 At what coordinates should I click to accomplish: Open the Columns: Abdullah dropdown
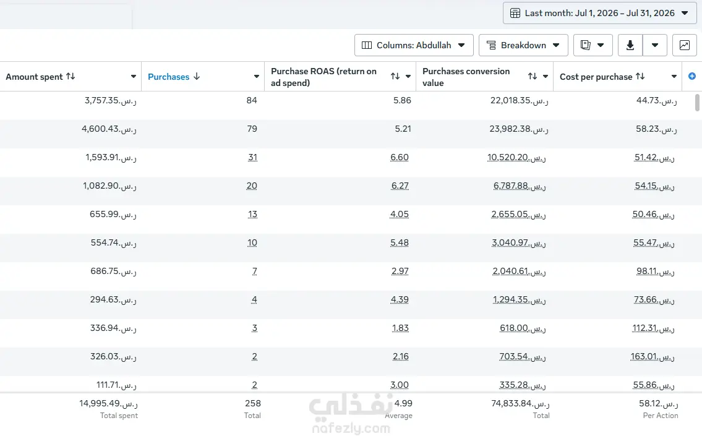point(414,45)
